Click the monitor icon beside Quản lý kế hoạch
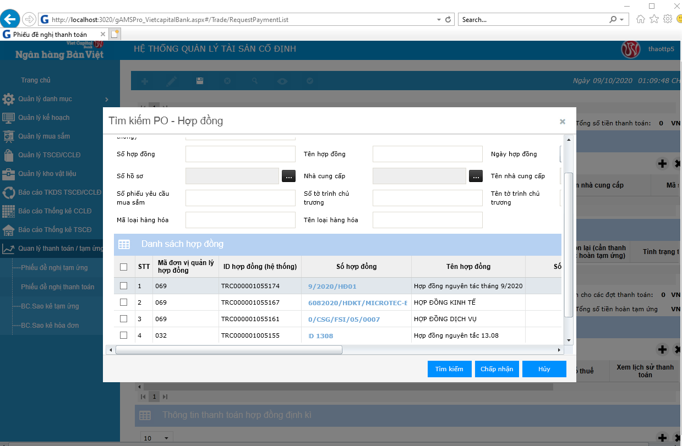Screen dimensions: 682x446 (8, 118)
